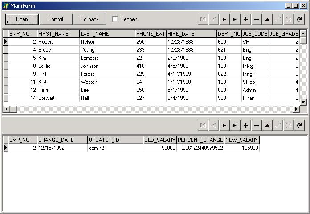
Task: Jump to last record in bottom navigator
Action: tap(235, 126)
